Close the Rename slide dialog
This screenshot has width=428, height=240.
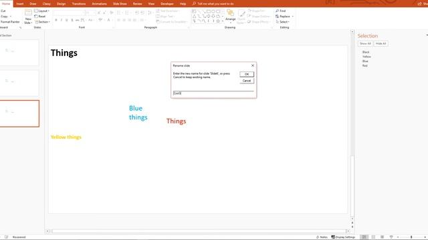[253, 65]
